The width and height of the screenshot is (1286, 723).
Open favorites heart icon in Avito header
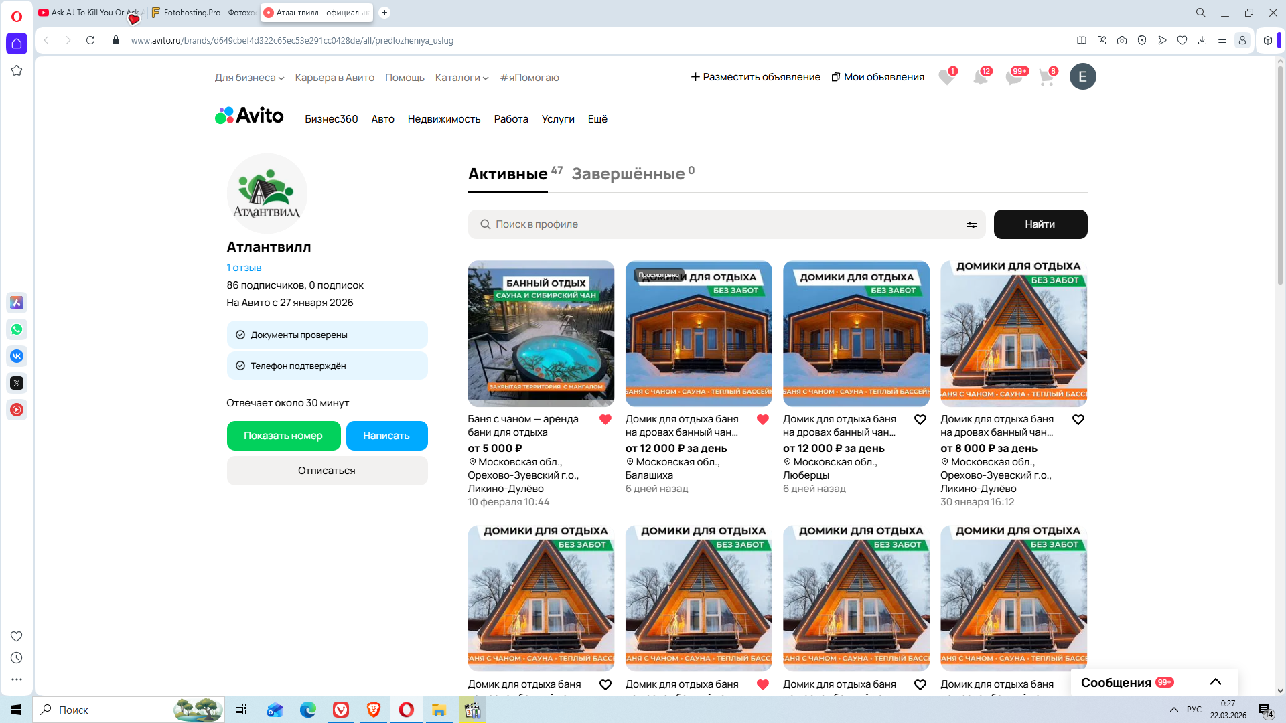point(946,78)
